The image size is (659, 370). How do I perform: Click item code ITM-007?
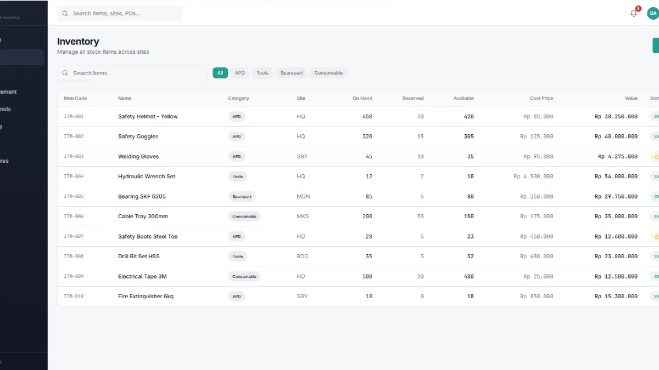coord(74,236)
